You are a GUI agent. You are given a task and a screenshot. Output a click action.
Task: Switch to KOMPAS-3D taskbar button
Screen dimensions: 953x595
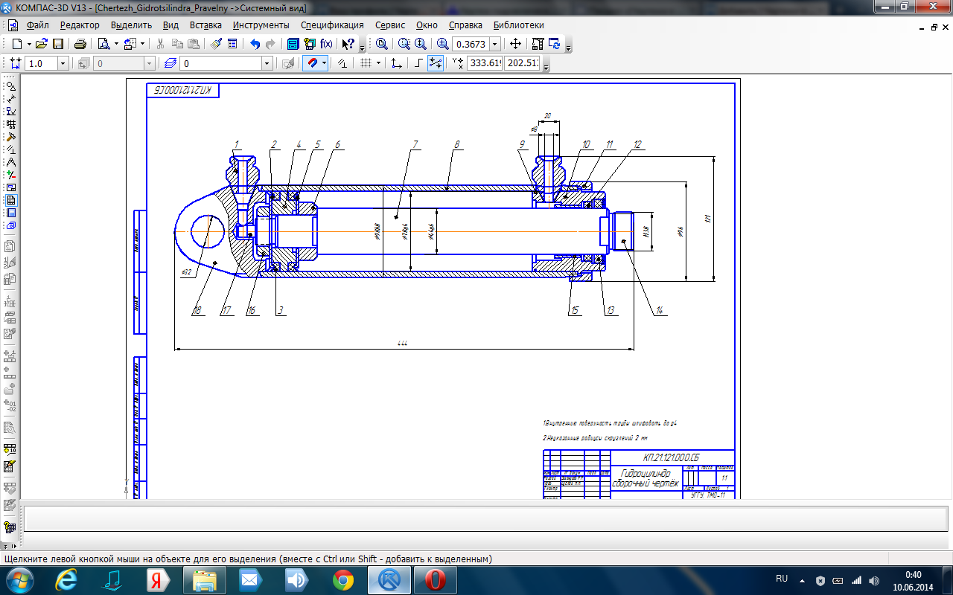click(389, 580)
